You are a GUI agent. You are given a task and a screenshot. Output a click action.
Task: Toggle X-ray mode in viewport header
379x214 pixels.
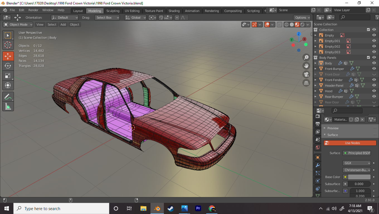280,25
